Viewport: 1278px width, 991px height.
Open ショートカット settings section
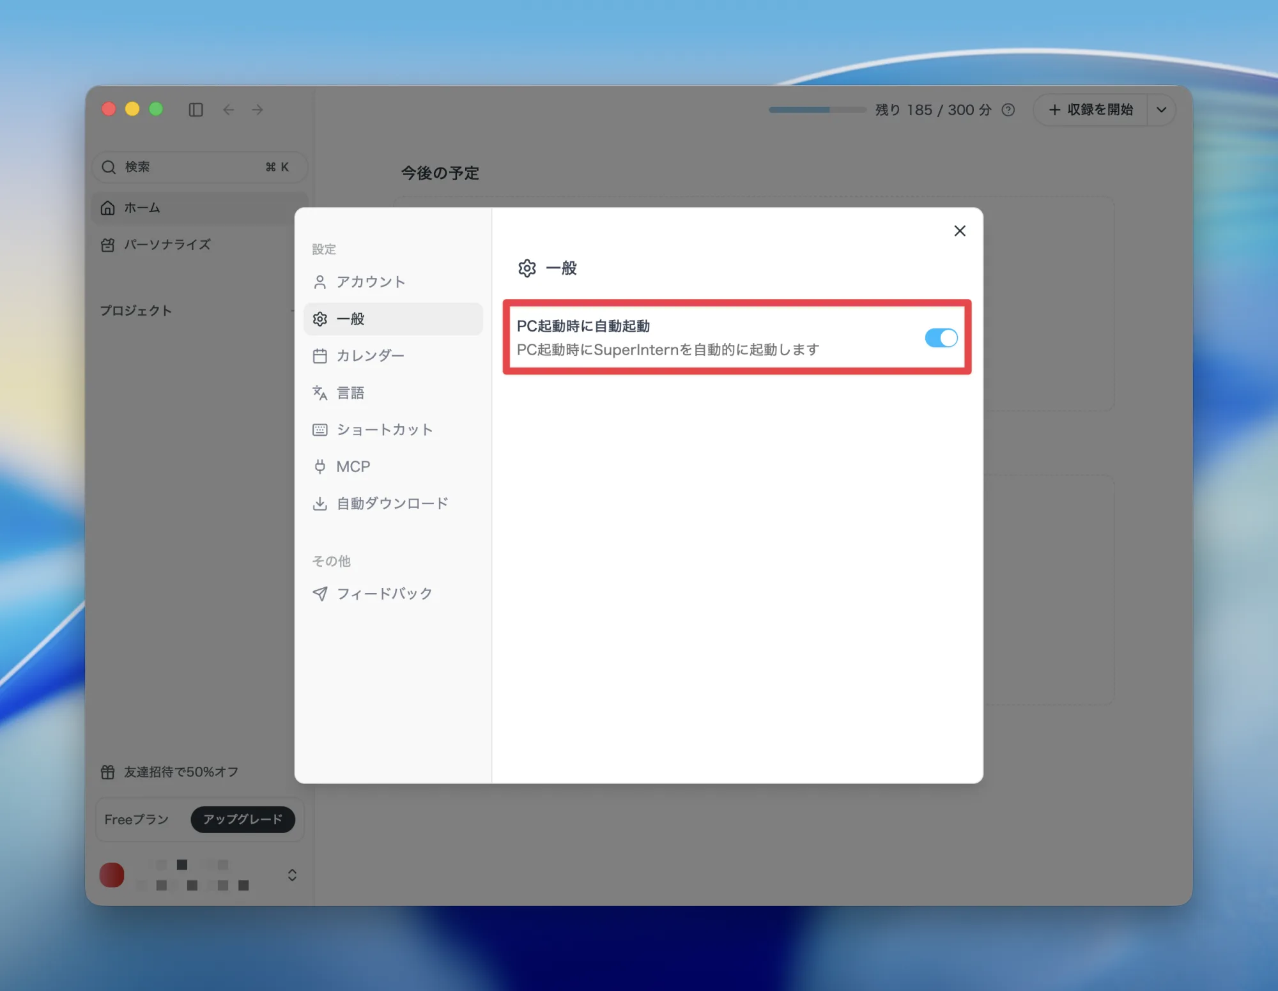(393, 429)
